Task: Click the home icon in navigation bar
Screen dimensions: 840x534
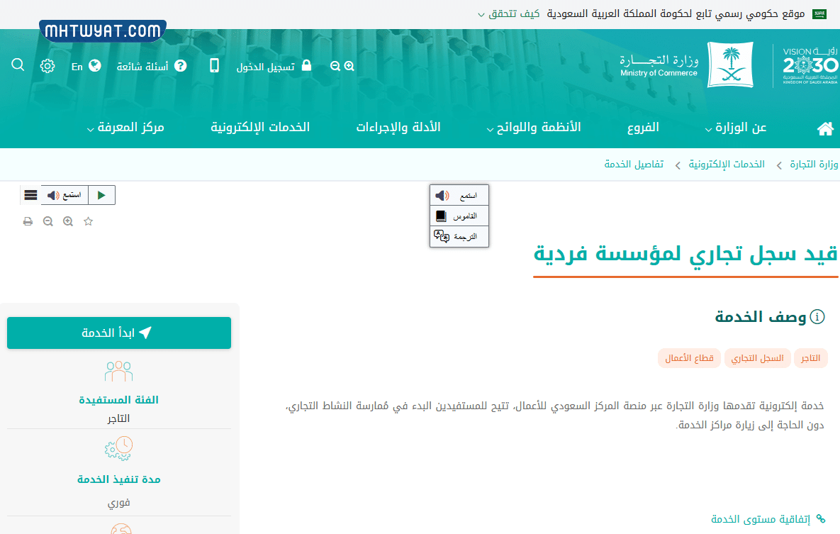Action: pos(825,128)
